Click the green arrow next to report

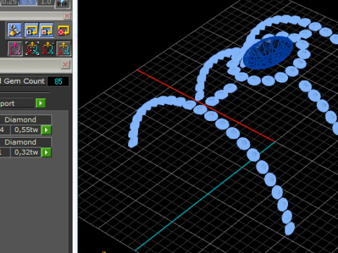point(41,103)
